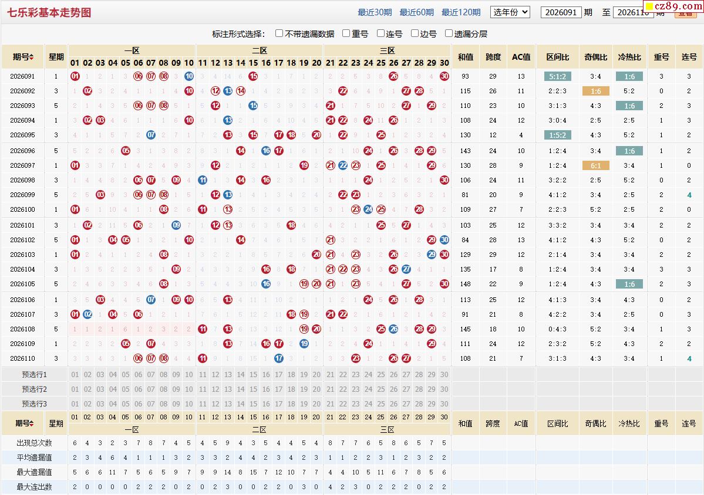Click blue ball 17 in row 2026110

point(279,358)
